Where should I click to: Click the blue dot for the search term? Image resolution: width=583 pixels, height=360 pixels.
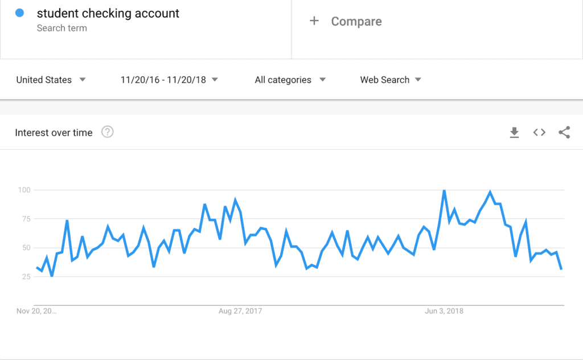click(x=20, y=13)
